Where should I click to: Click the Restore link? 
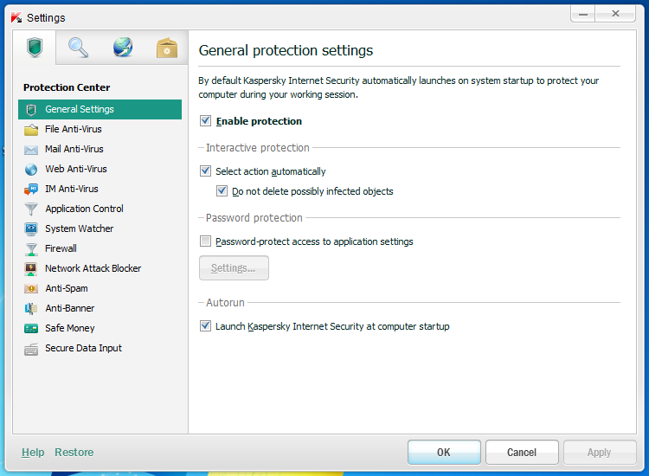tap(74, 453)
